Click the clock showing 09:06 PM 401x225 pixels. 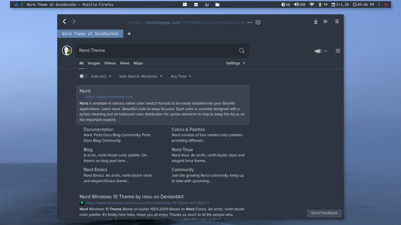[363, 4]
